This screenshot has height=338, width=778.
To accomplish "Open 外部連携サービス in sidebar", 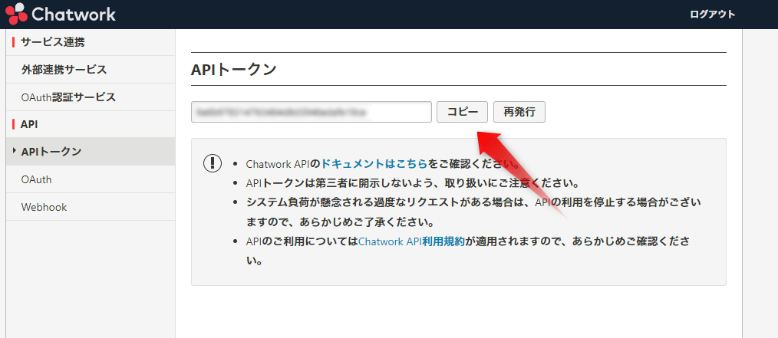I will tap(91, 70).
